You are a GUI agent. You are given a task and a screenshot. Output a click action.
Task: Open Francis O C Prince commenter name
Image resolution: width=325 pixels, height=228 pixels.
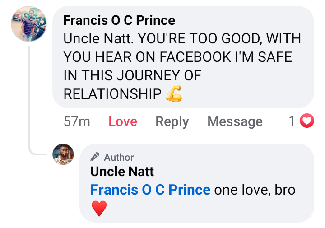click(x=119, y=20)
